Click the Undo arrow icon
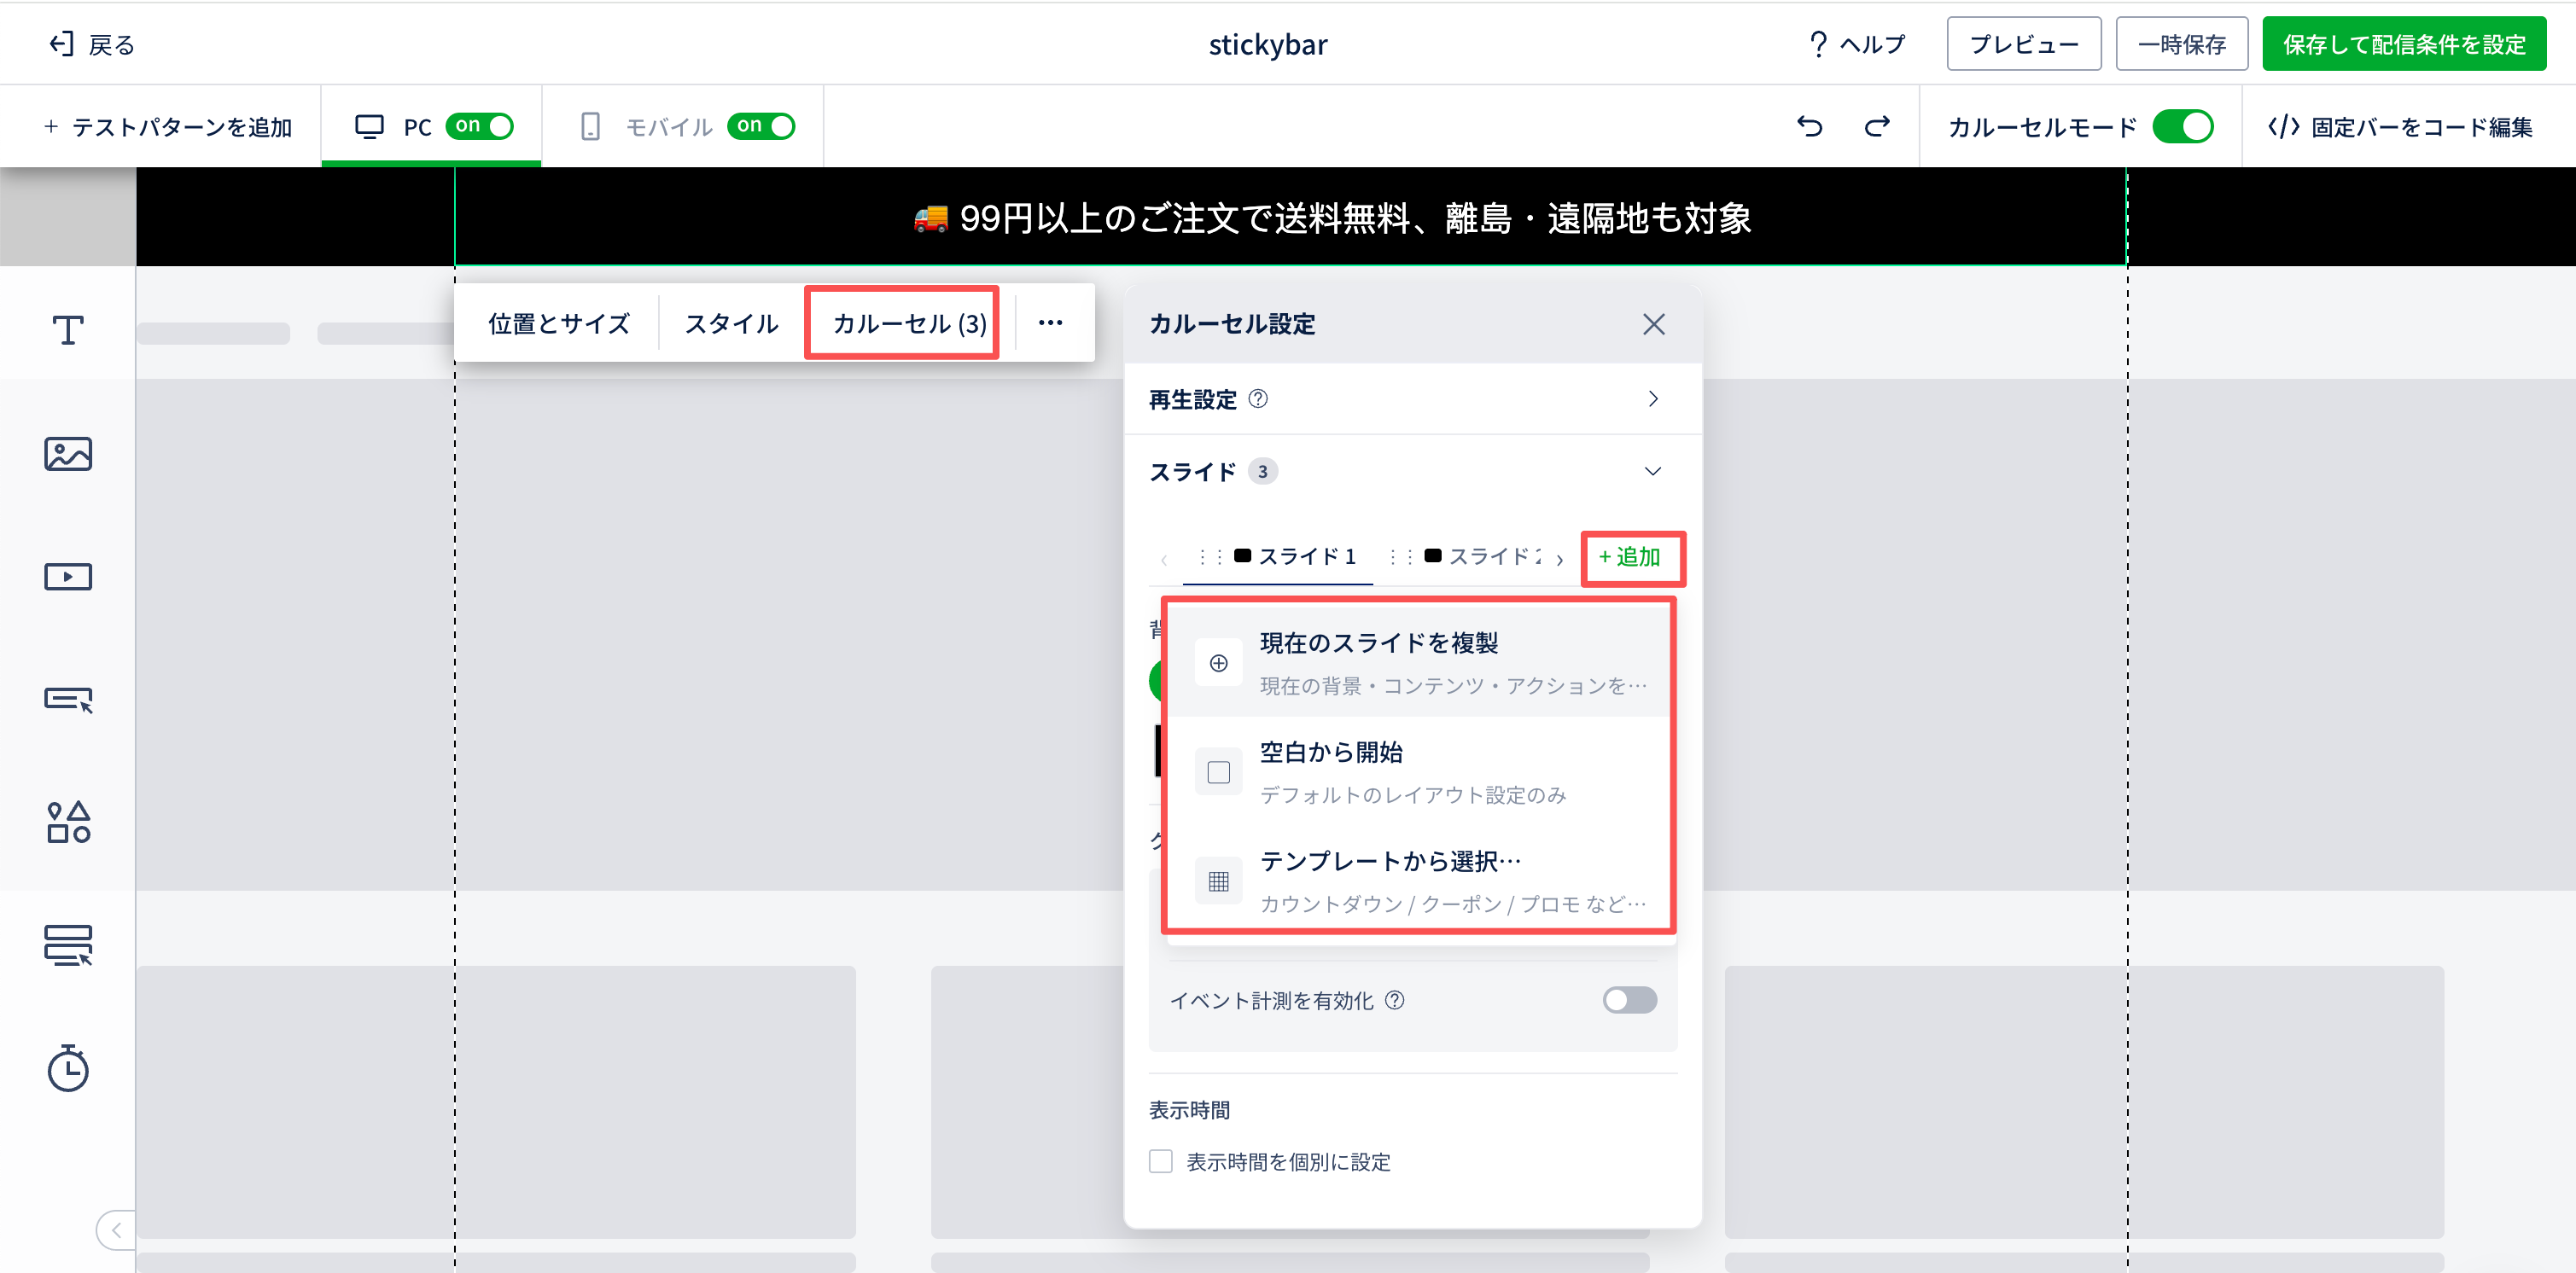The image size is (2576, 1273). click(1810, 126)
